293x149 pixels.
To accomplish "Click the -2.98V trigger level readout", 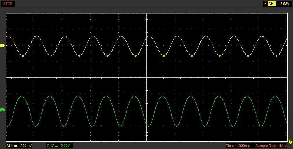I will pos(285,4).
